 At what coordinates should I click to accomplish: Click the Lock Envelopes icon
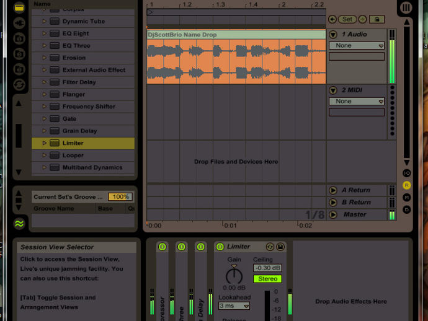tap(377, 19)
